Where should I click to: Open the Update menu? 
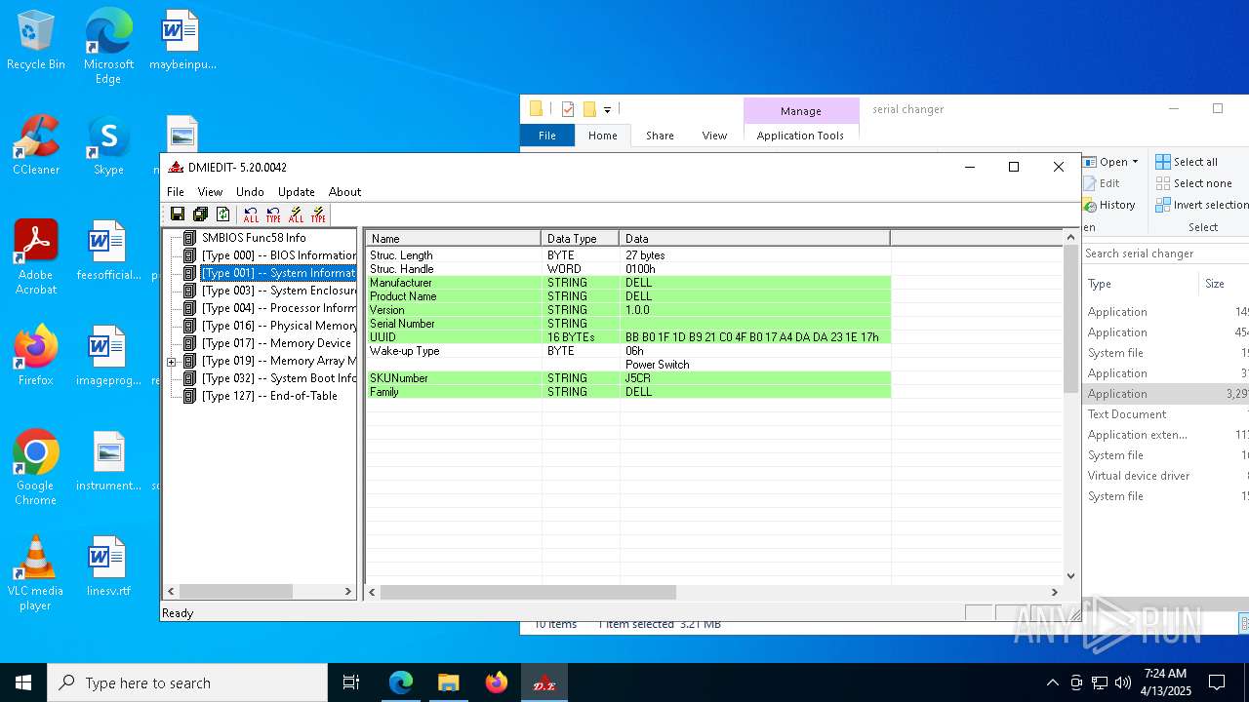pos(296,192)
